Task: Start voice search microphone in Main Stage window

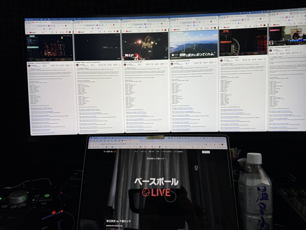Action: [56, 32]
